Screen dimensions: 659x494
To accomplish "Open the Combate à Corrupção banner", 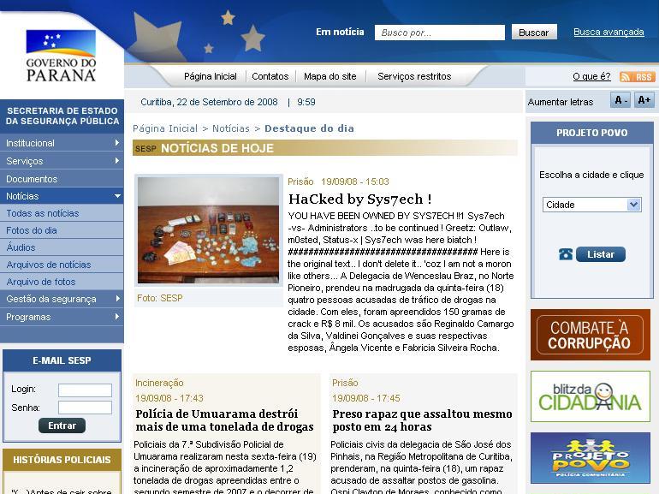I will 590,335.
